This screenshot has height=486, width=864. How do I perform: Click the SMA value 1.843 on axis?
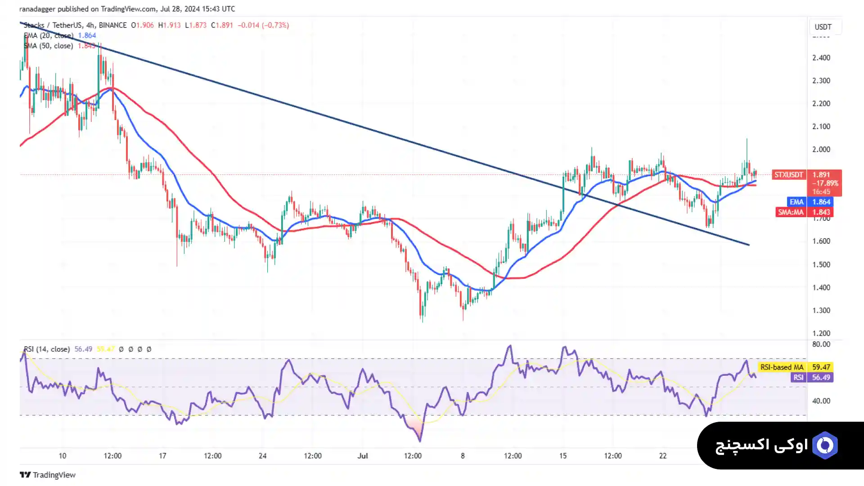click(x=821, y=212)
